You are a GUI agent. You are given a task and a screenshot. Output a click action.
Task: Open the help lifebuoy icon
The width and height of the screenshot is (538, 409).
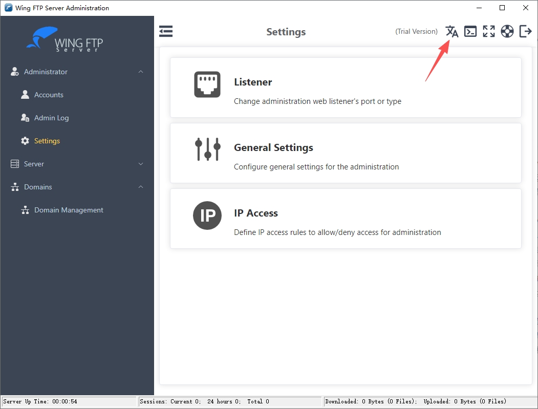[507, 31]
